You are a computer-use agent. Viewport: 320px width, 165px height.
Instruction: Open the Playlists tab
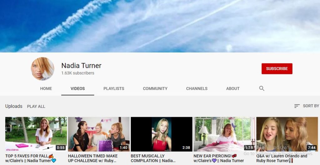(114, 89)
